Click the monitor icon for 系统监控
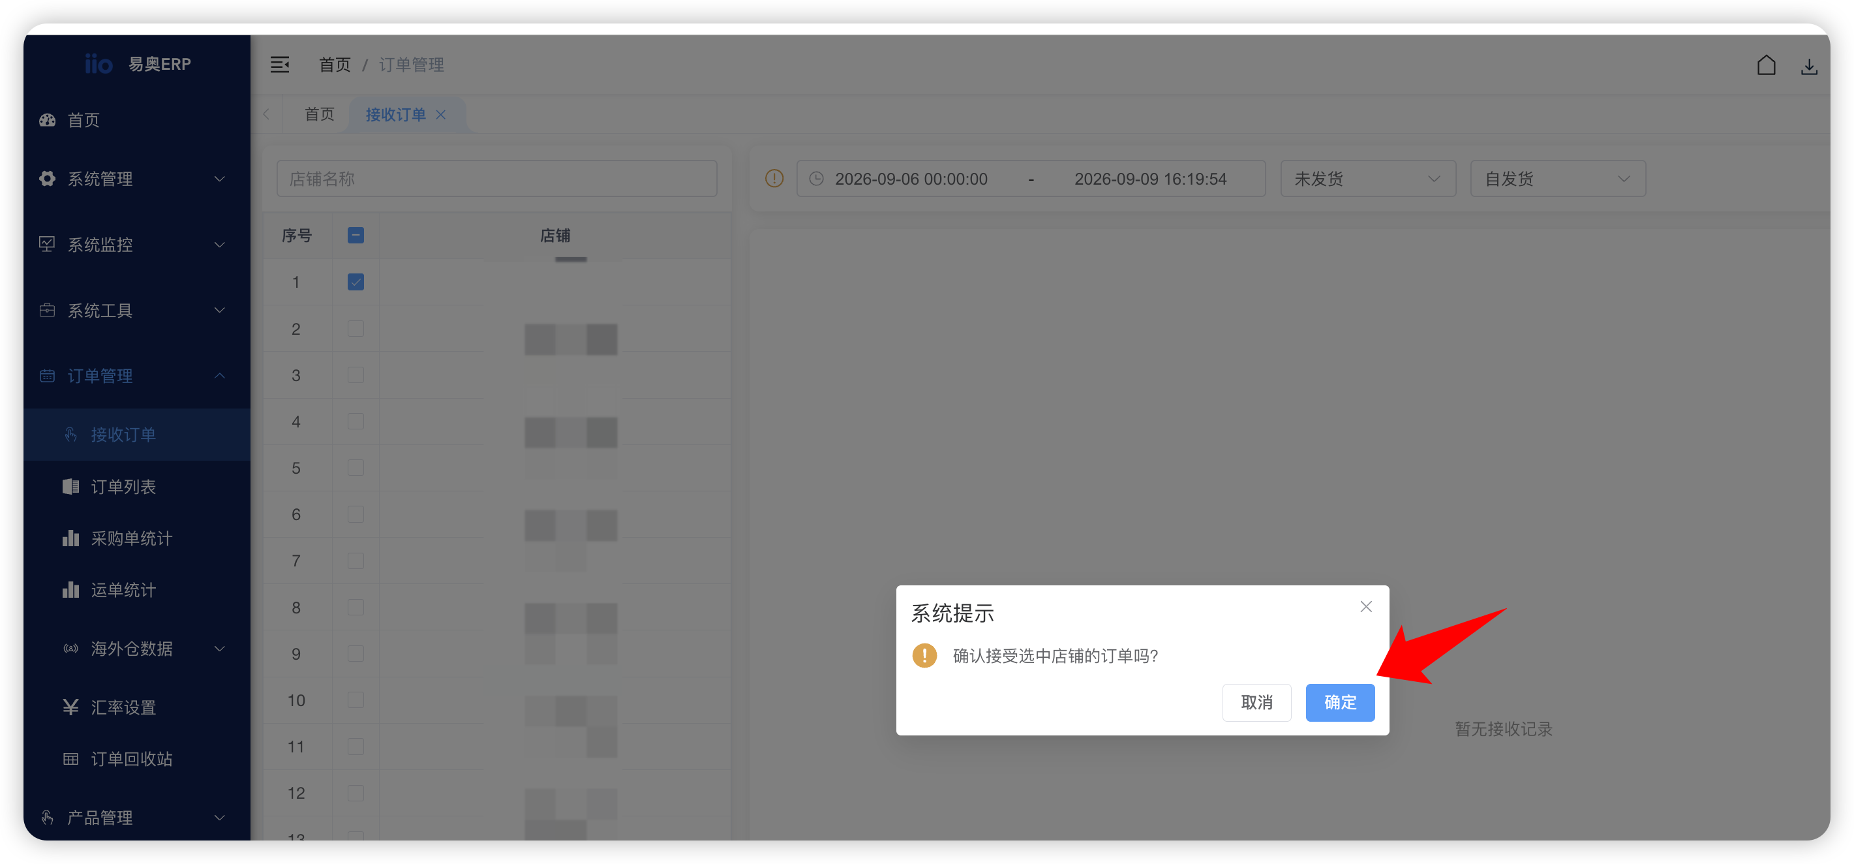 (x=48, y=244)
